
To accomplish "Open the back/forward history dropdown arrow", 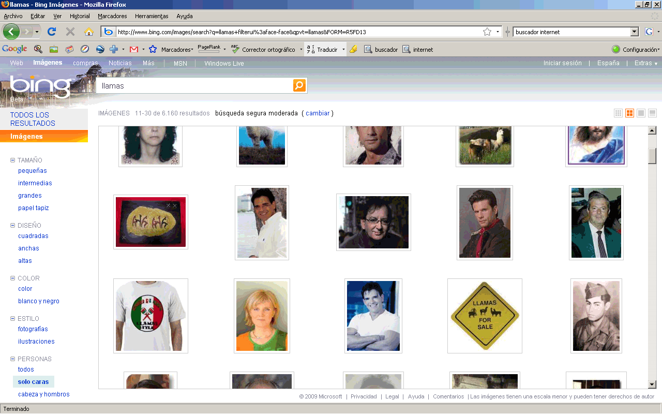I will [x=38, y=32].
